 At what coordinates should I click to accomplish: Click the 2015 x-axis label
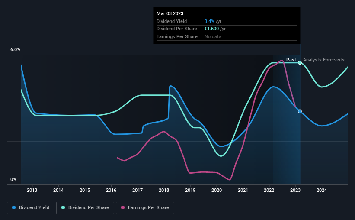tap(85, 190)
